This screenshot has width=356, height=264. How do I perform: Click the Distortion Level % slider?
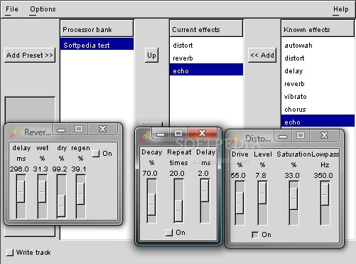coord(262,203)
